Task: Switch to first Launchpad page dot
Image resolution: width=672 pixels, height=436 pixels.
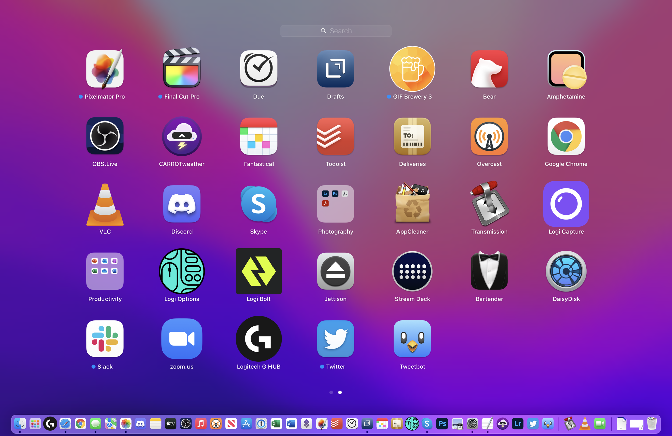Action: 331,392
